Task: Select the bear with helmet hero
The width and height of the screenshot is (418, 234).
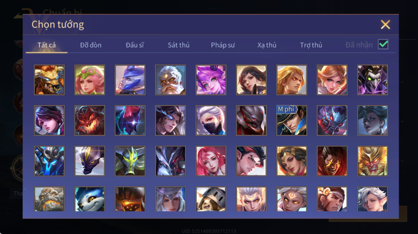Action: pos(211,199)
